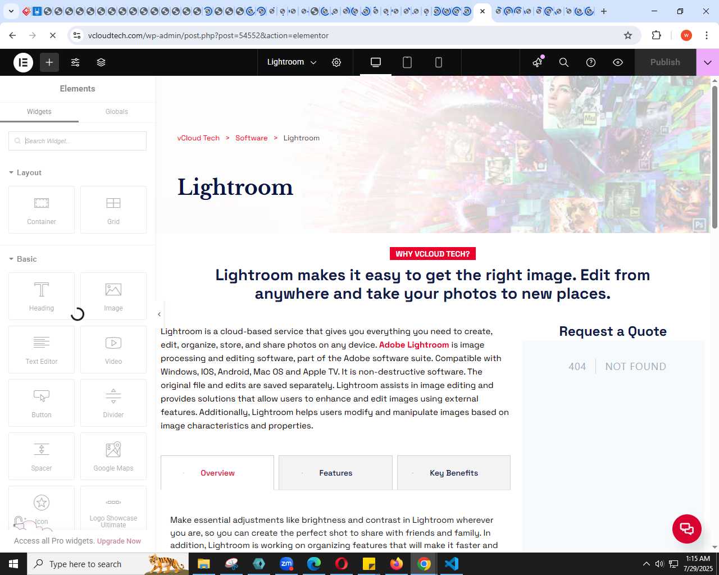The image size is (719, 575).
Task: Open Chrome profile avatar
Action: pyautogui.click(x=686, y=35)
